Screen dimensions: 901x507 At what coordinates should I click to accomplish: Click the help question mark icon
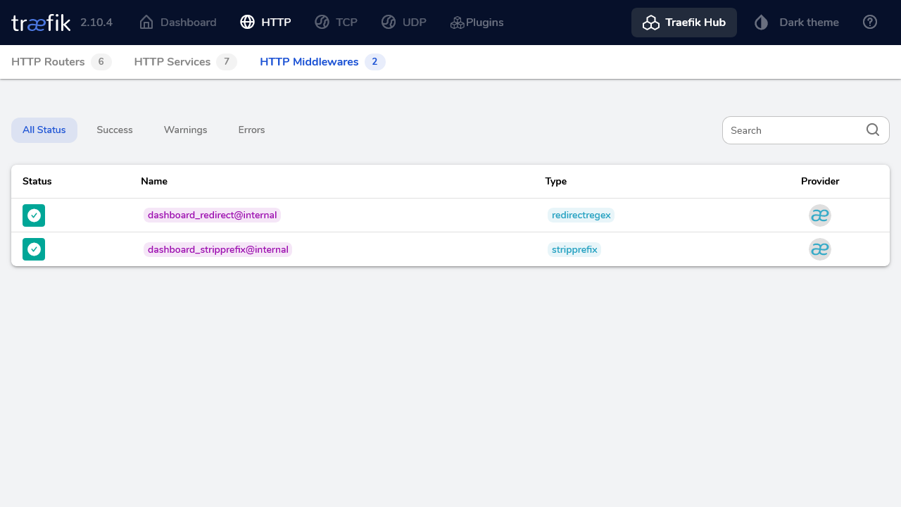point(870,23)
